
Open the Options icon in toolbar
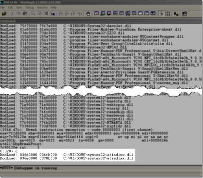(184, 14)
